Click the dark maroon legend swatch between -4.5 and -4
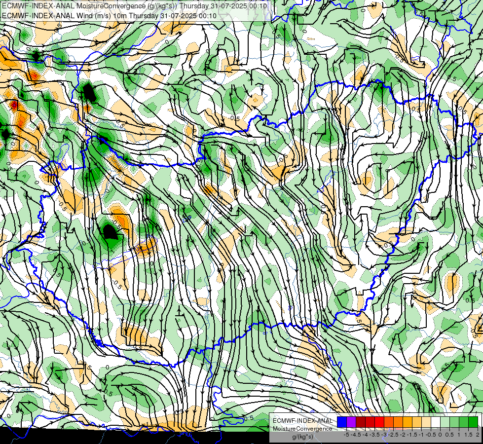 [x=361, y=422]
